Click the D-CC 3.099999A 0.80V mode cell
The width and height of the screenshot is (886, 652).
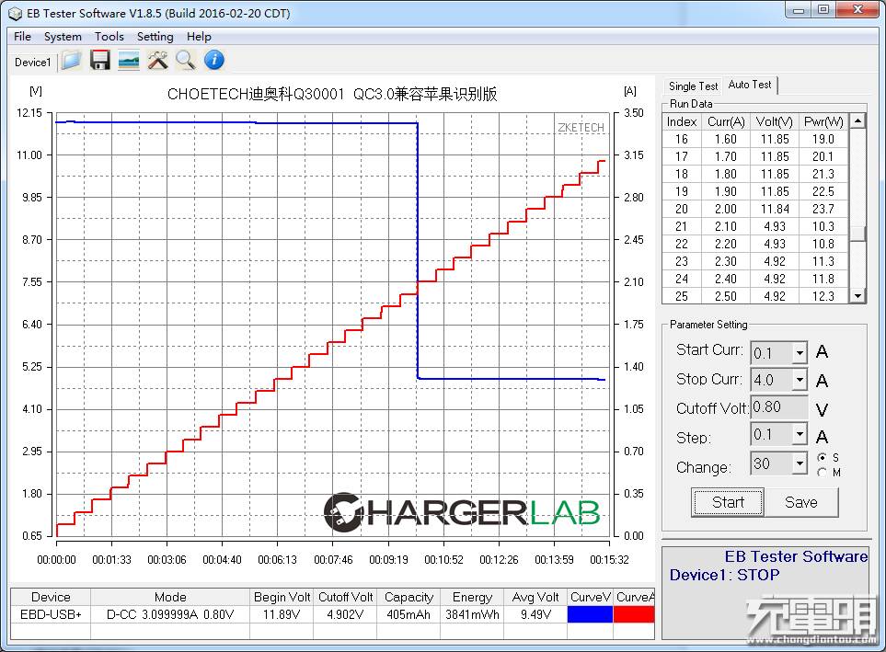(170, 614)
